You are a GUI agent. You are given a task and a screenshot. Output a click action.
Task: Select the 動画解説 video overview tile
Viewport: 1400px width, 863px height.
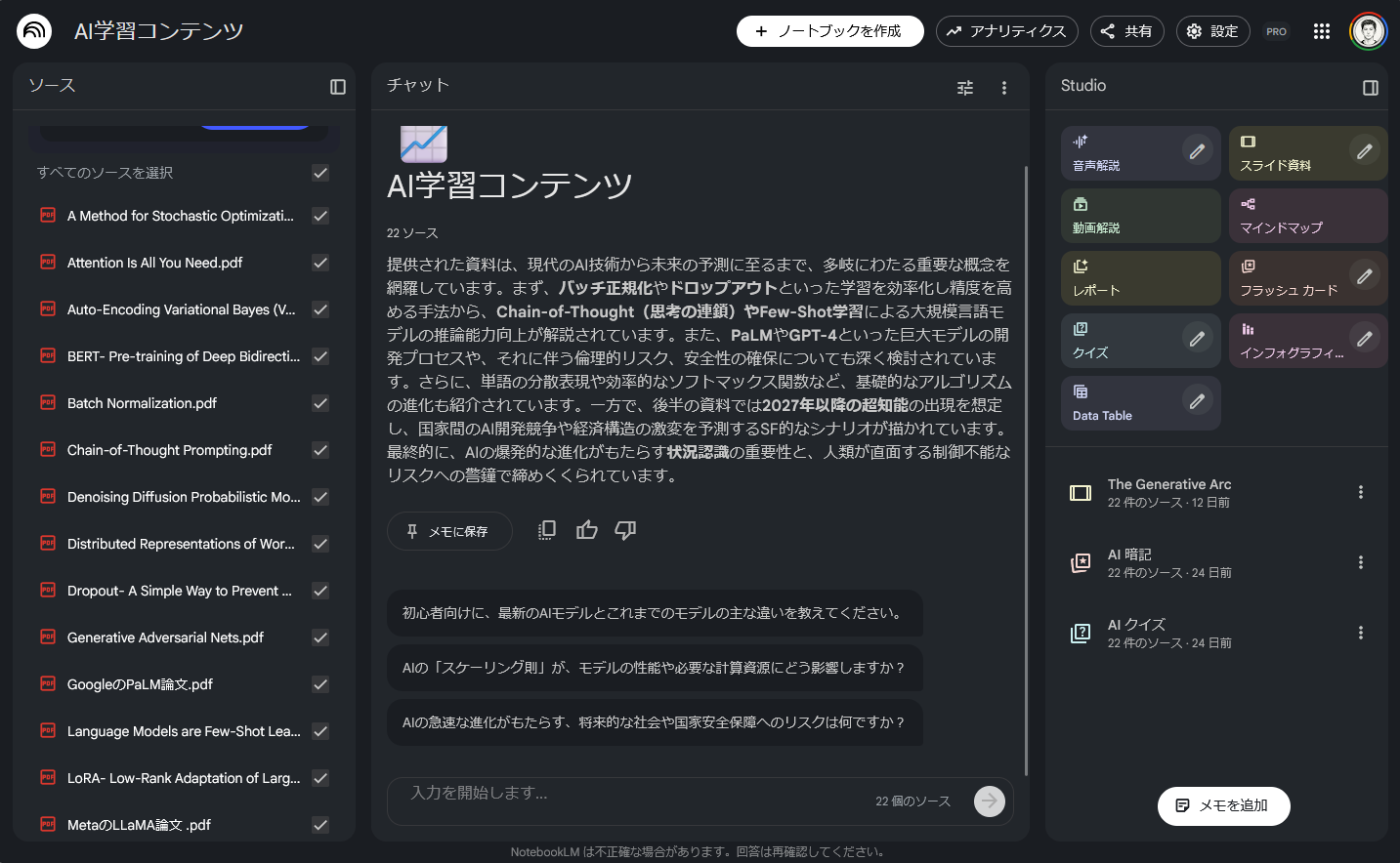click(x=1124, y=215)
